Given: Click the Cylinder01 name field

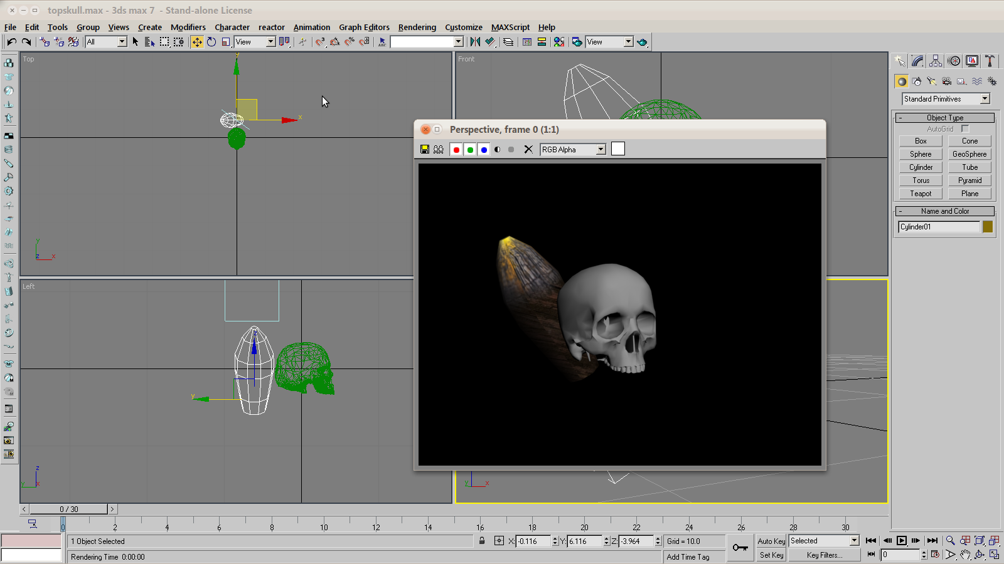Looking at the screenshot, I should 938,227.
